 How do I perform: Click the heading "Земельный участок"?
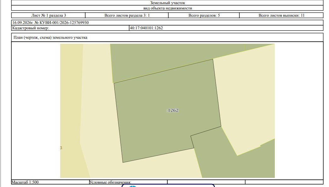(167, 3)
